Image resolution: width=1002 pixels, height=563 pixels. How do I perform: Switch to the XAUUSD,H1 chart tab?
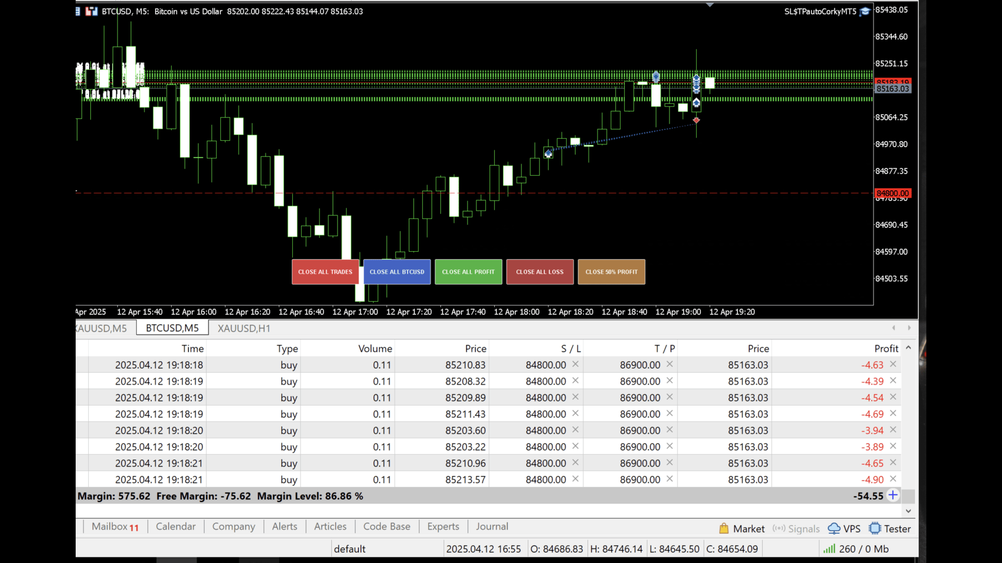click(244, 328)
